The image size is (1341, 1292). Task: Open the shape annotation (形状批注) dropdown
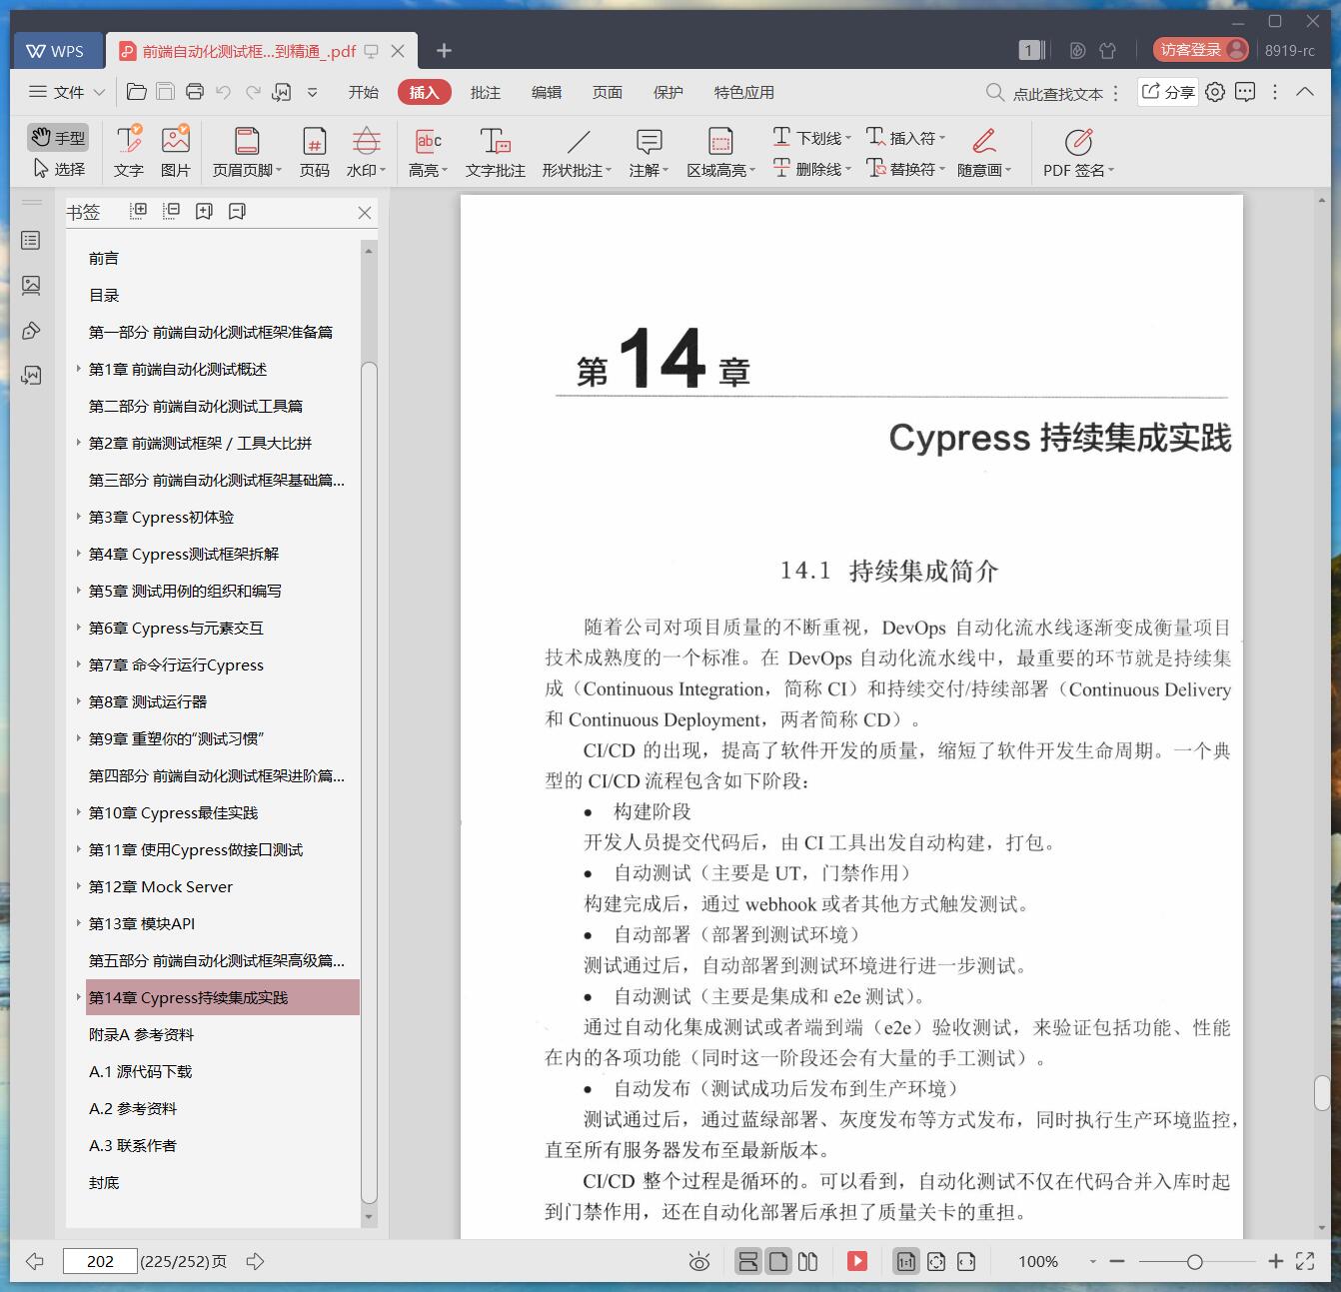[579, 151]
